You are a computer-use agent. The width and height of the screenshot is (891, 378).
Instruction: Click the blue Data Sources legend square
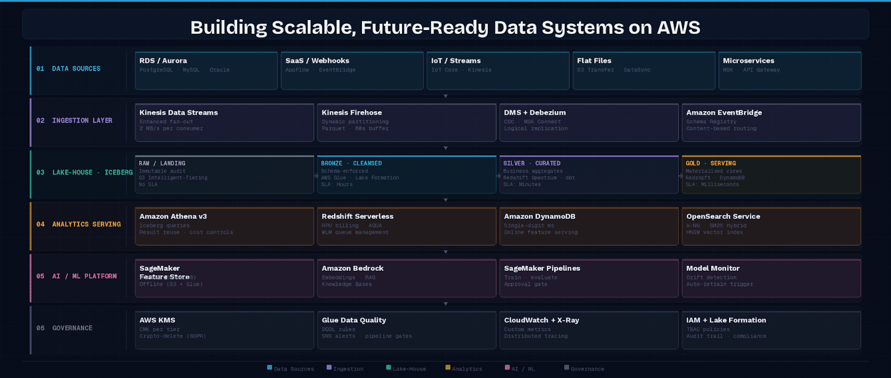pyautogui.click(x=270, y=367)
